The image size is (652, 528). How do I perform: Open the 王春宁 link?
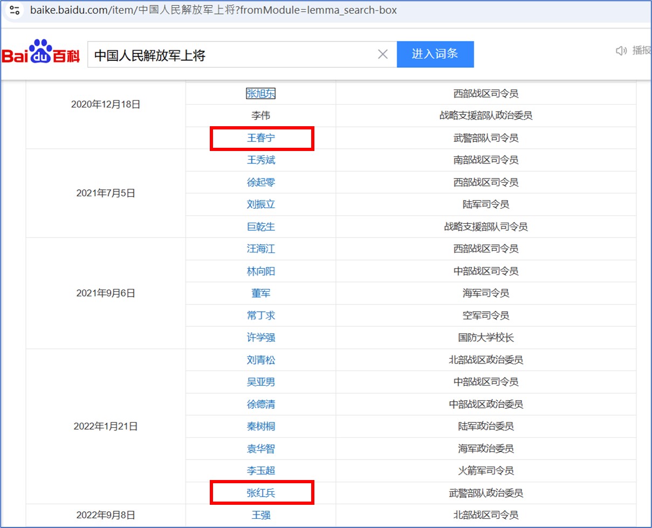[x=261, y=138]
